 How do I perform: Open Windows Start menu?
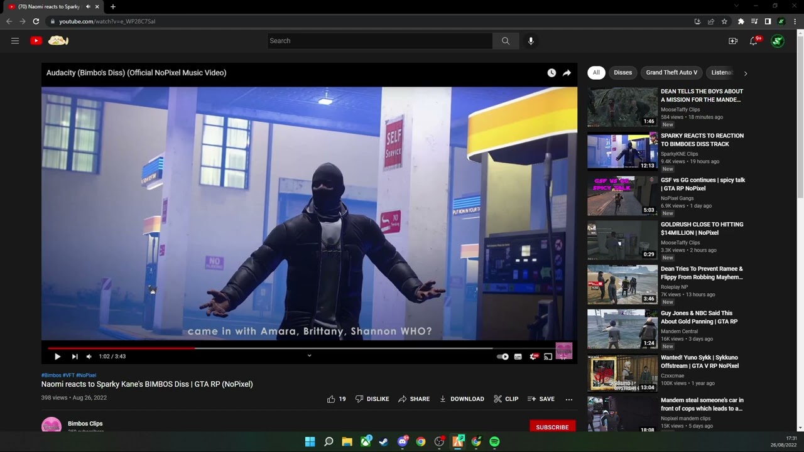pyautogui.click(x=310, y=442)
